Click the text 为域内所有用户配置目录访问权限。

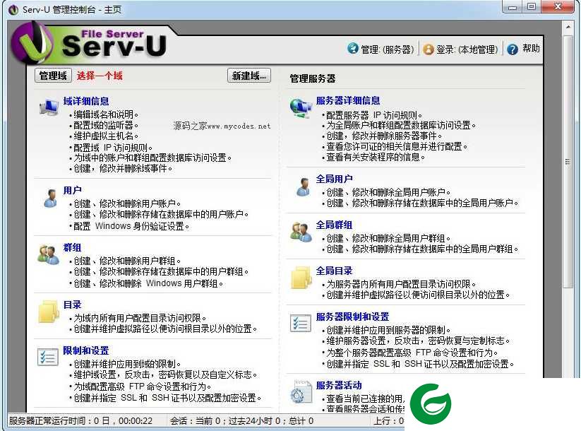pos(140,318)
